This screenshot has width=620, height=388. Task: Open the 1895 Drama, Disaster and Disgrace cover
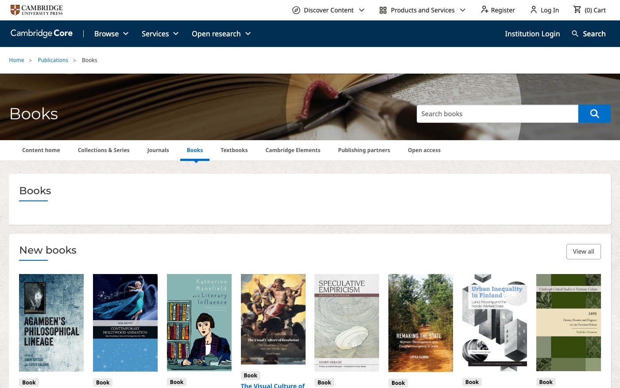[x=569, y=322]
